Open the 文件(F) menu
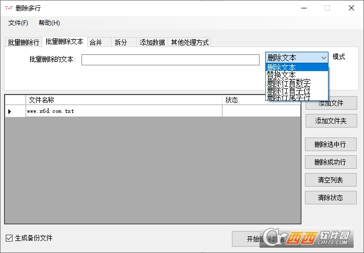Viewport: 364px width, 253px height. (x=18, y=23)
